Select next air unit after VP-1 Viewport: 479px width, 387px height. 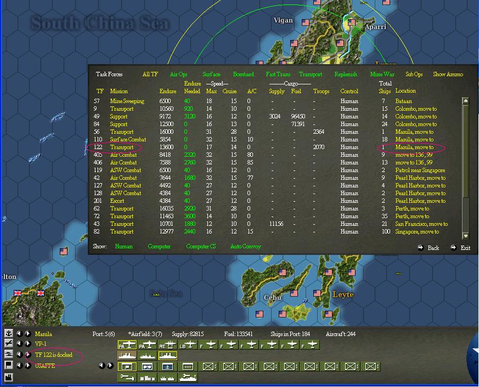tap(27, 344)
